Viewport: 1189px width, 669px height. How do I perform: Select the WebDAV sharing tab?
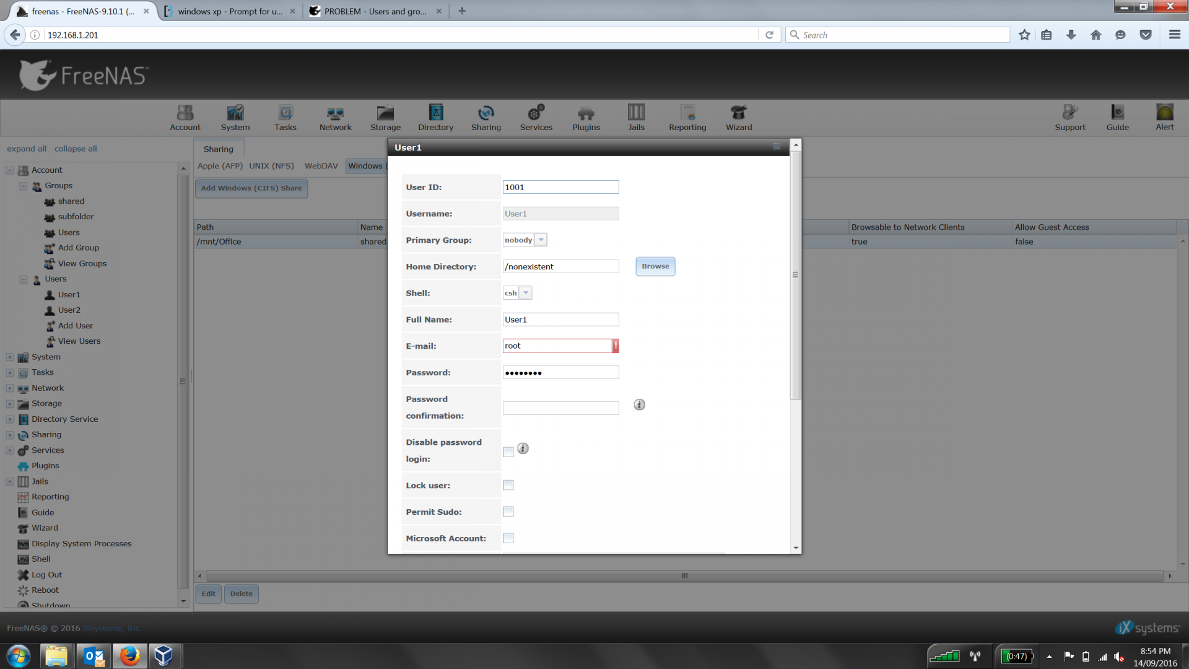321,166
